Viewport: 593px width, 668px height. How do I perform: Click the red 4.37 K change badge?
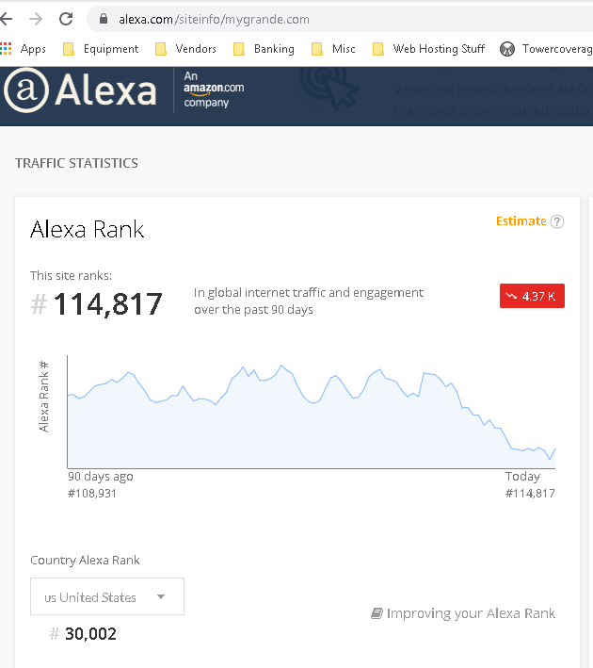click(x=532, y=296)
